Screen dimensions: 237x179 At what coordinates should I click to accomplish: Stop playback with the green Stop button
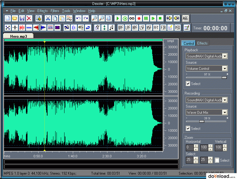(160, 19)
